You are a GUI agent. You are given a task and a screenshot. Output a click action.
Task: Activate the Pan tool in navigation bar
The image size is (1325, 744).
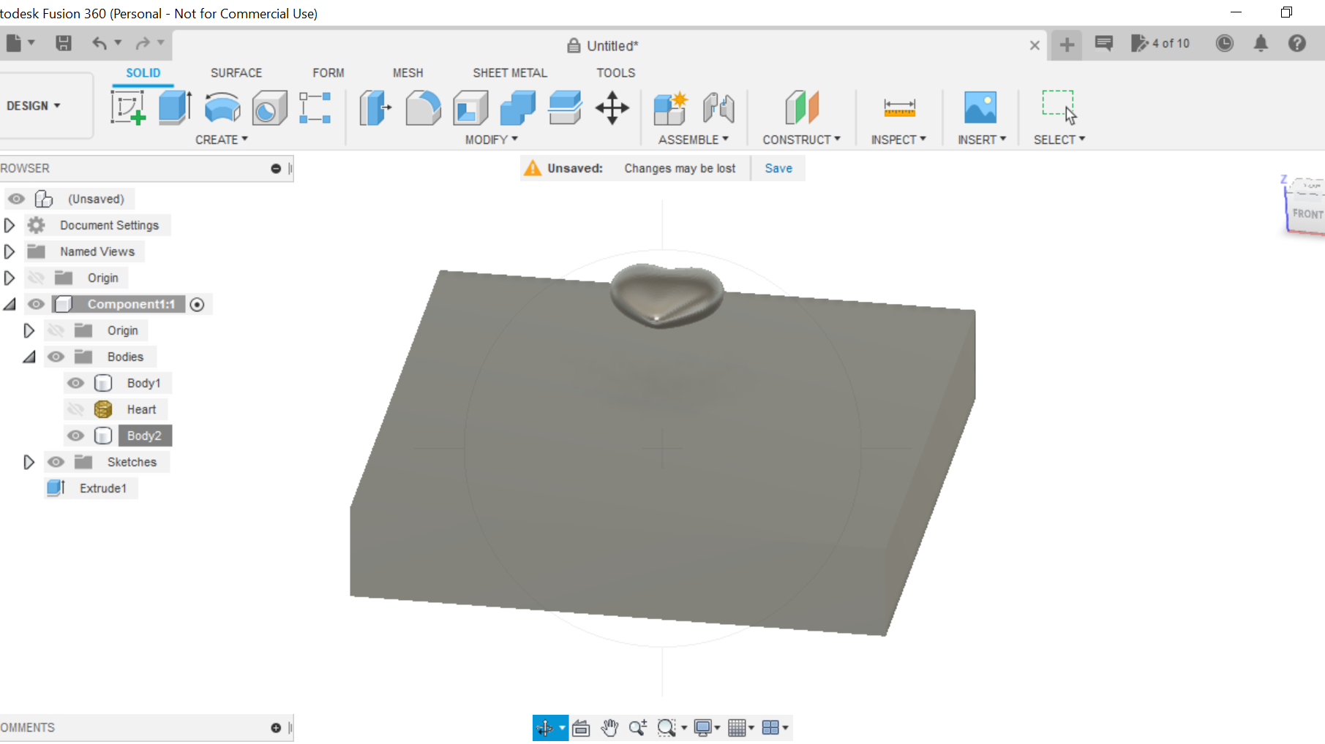pos(610,727)
